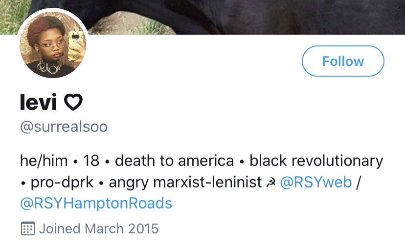Viewport: 405px width, 249px height.
Task: Click the heart symbol after levi
Action: (73, 103)
